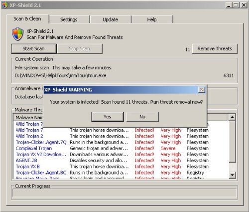Close the XP-Shield 2.1 main window
The height and width of the screenshot is (212, 249).
(244, 5)
